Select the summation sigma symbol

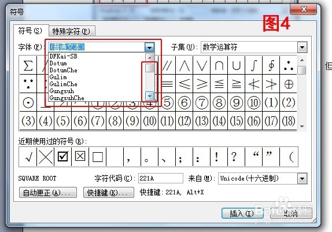click(x=28, y=65)
